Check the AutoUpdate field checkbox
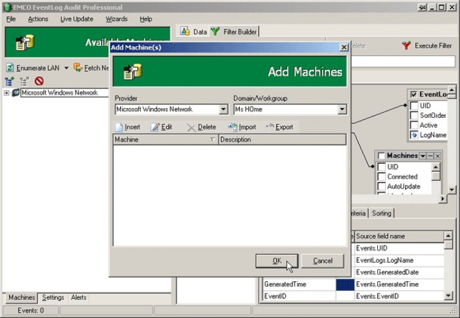This screenshot has height=318, width=460. point(381,187)
